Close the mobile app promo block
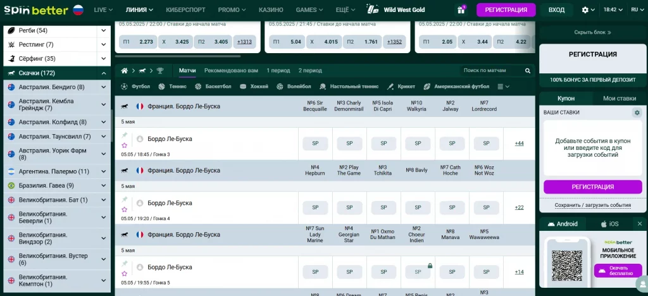 pyautogui.click(x=639, y=224)
